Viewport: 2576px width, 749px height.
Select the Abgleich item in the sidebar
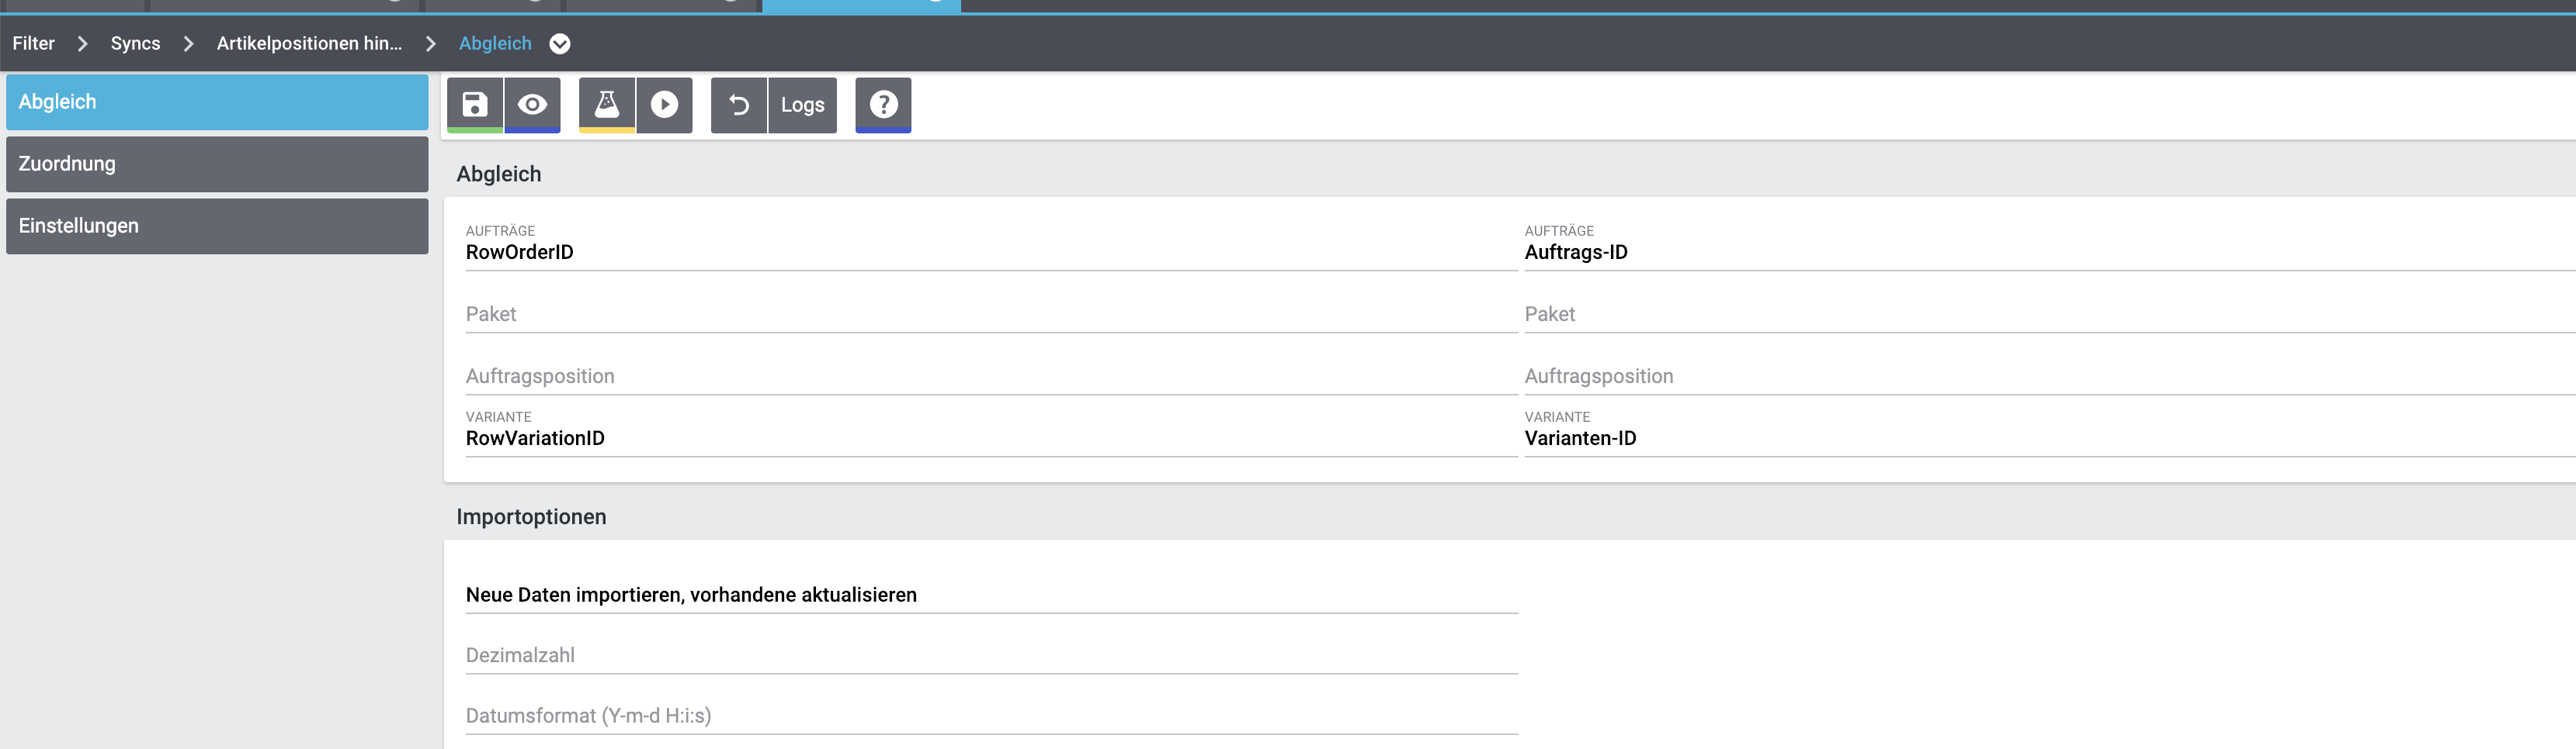217,102
